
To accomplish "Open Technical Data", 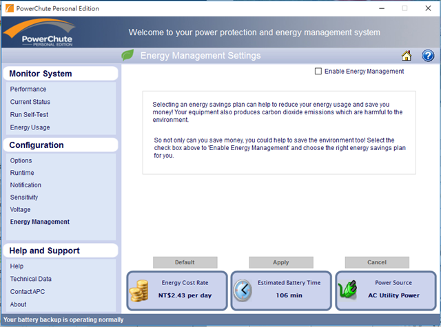I will [x=31, y=279].
